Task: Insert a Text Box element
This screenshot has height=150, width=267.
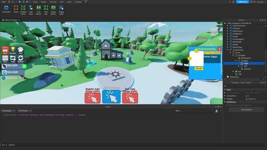Action: 46,10
